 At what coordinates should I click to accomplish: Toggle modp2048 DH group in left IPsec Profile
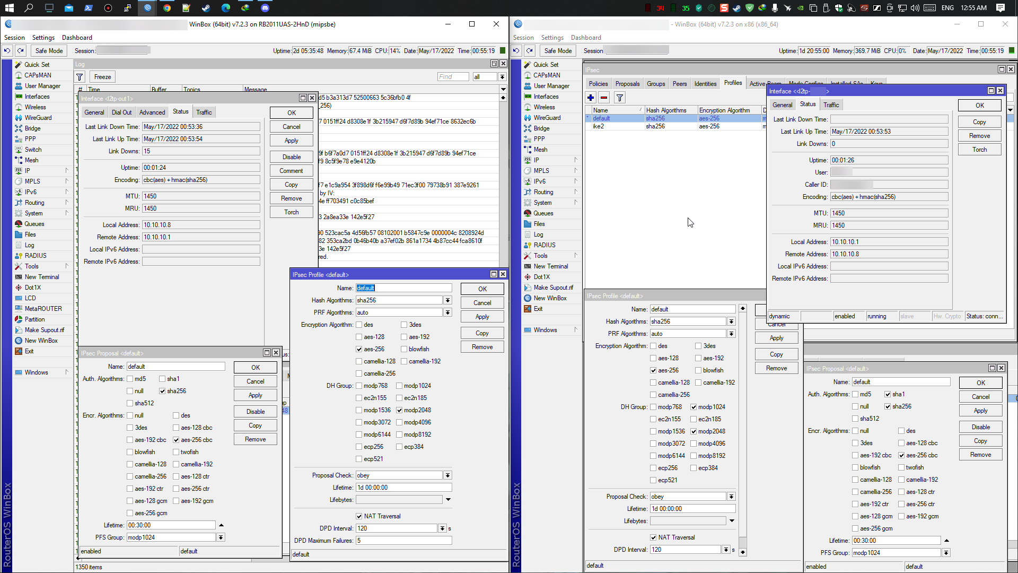[399, 410]
